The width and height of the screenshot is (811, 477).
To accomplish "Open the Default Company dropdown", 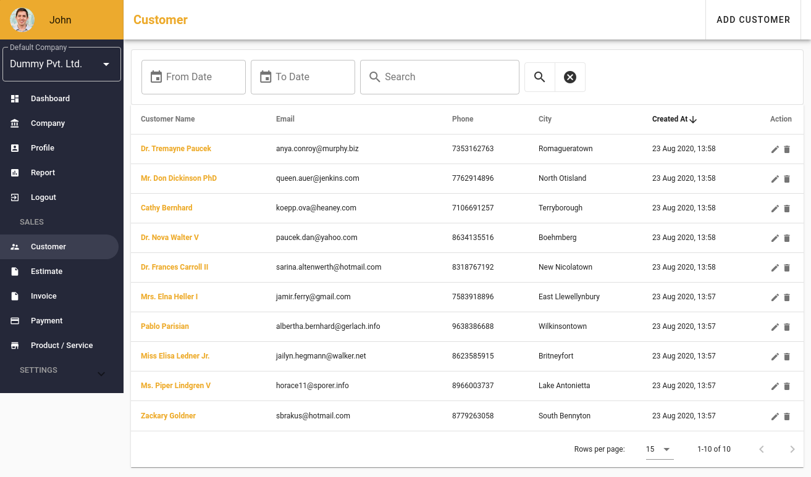I will point(61,64).
